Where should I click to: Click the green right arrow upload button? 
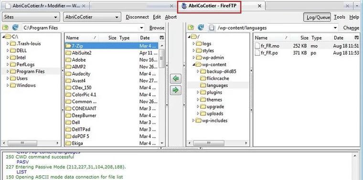tap(175, 90)
